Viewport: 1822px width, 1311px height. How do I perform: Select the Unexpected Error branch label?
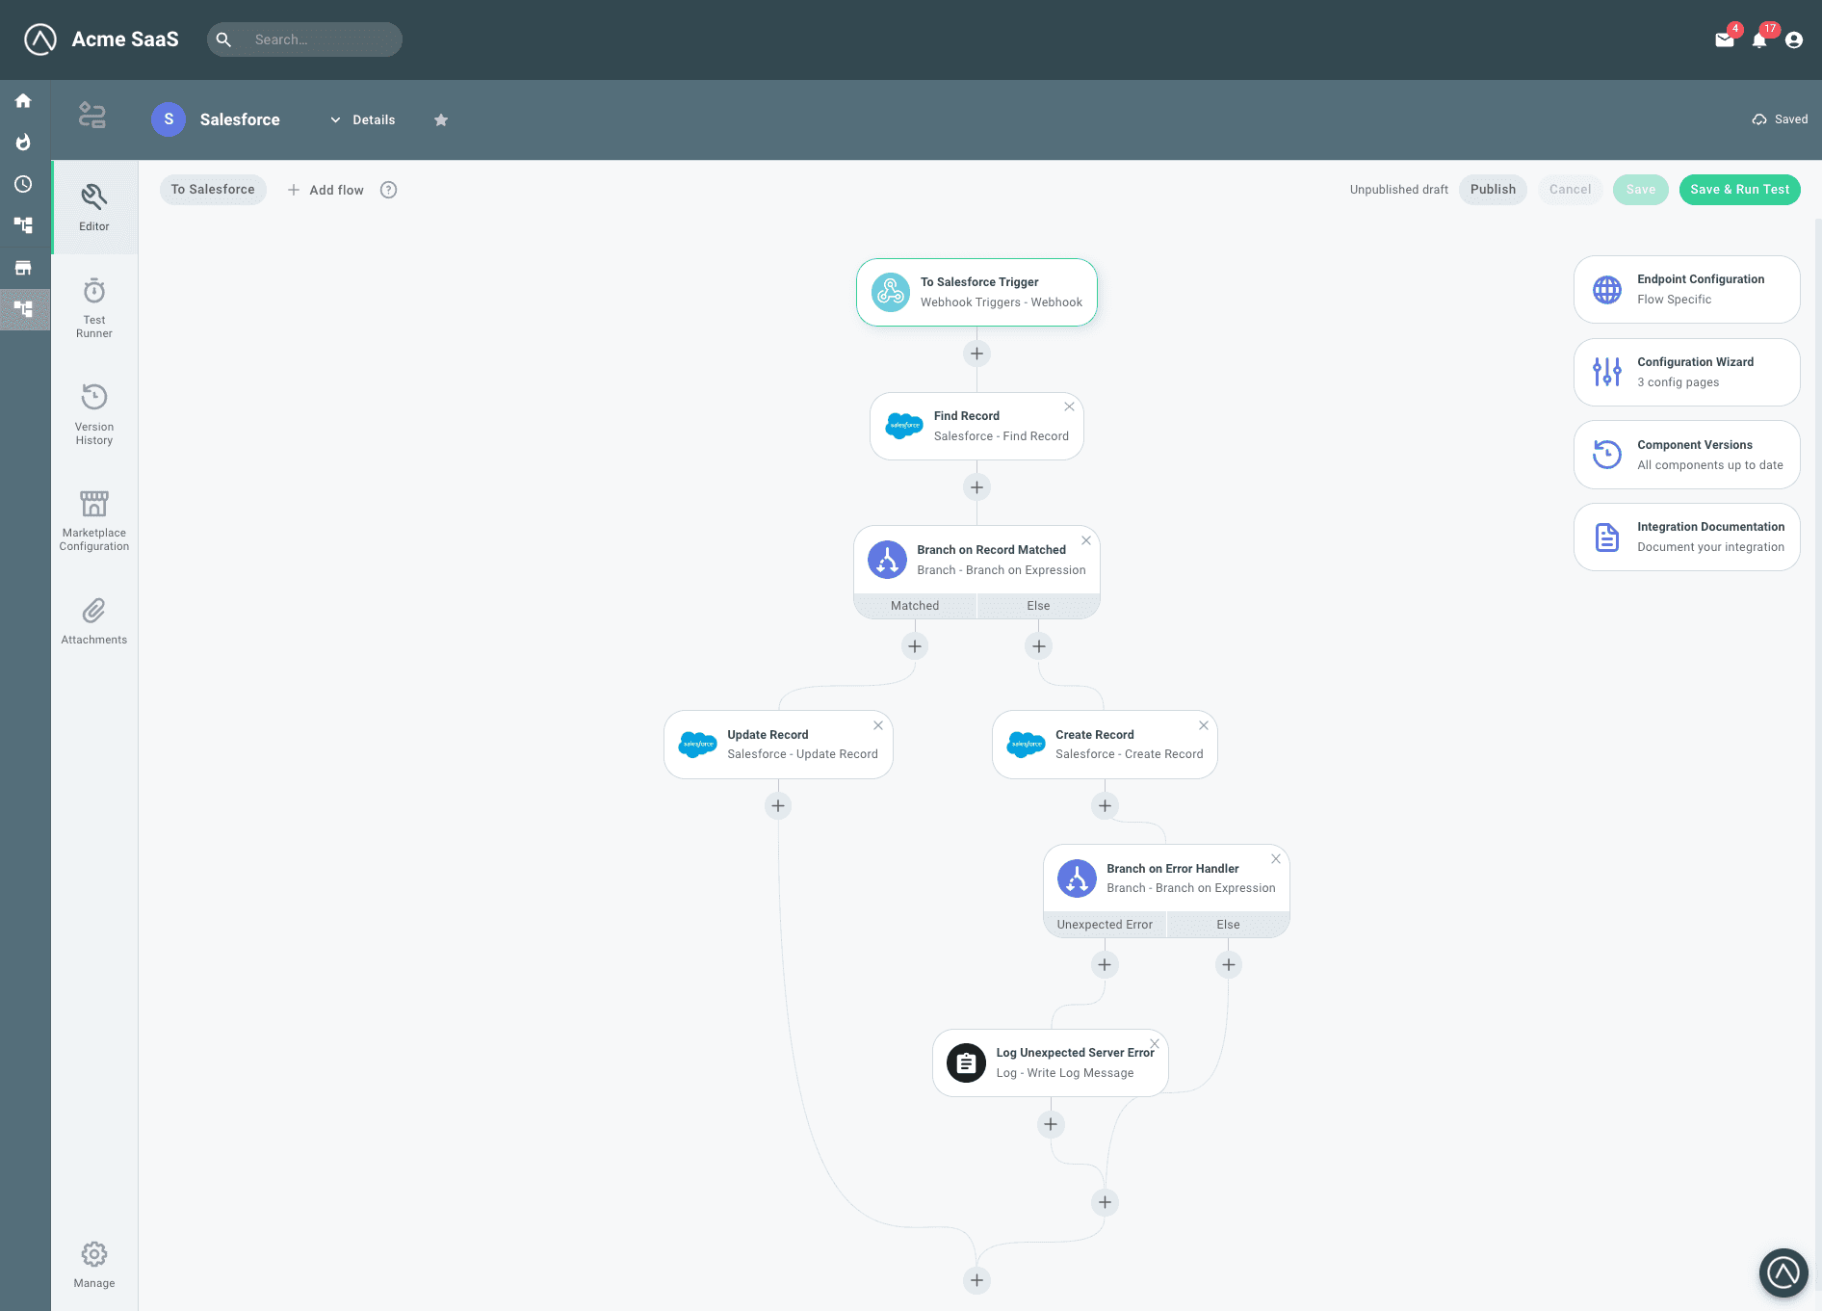point(1105,925)
